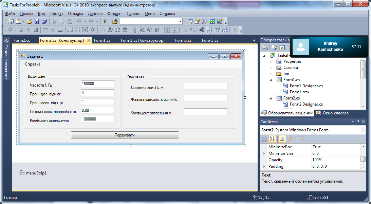Select menuStrip1 in the component tray
Screen dimensions: 371x204
point(34,173)
